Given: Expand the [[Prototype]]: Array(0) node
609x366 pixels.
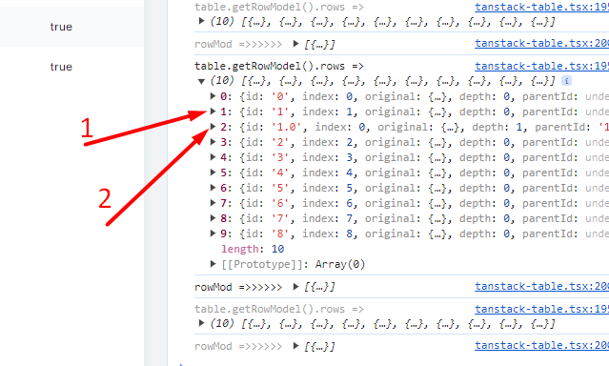Looking at the screenshot, I should tap(213, 264).
